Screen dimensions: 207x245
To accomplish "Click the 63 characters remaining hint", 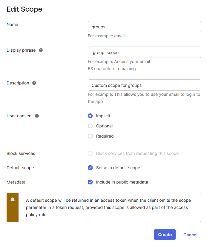I will [112, 69].
